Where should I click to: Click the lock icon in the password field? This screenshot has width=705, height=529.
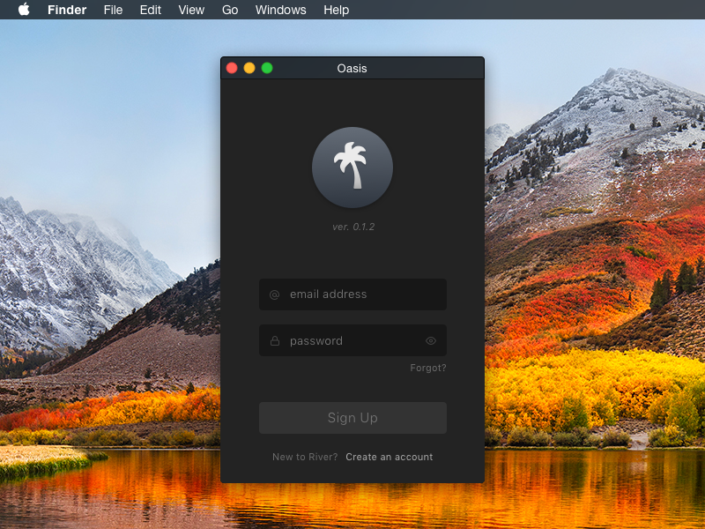pyautogui.click(x=275, y=341)
